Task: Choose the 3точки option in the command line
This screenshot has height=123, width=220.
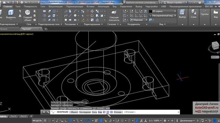Action: pos(118,112)
